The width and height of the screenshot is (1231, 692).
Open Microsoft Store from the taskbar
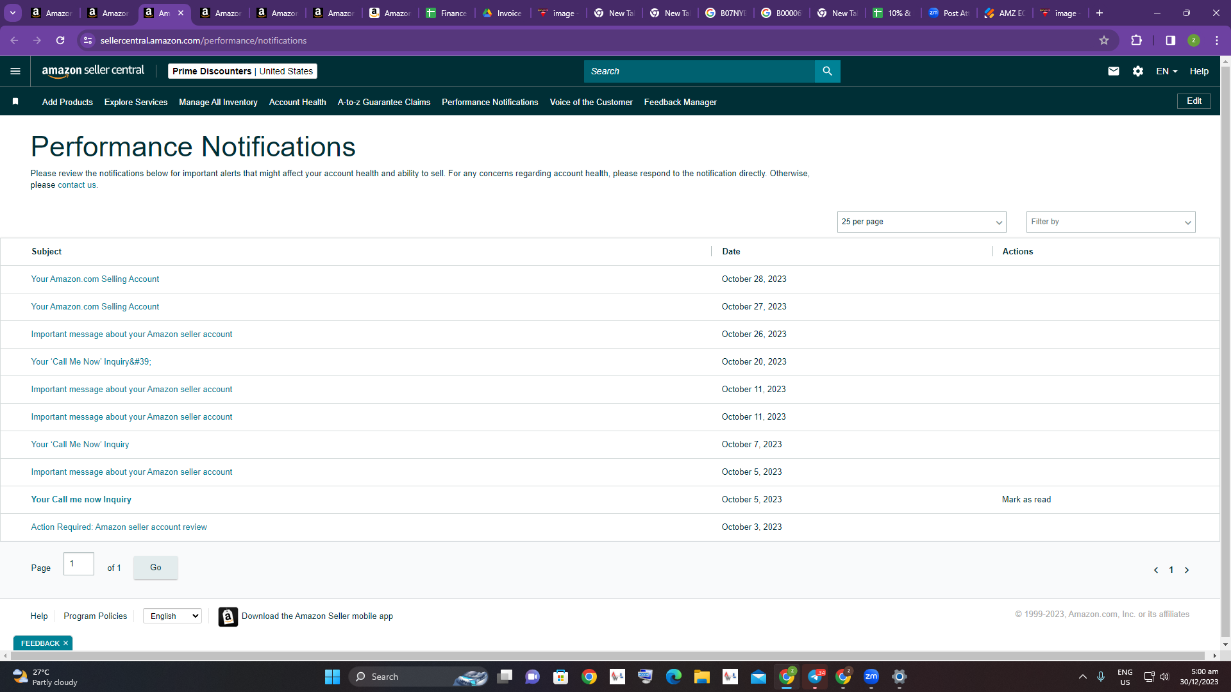[x=561, y=677]
